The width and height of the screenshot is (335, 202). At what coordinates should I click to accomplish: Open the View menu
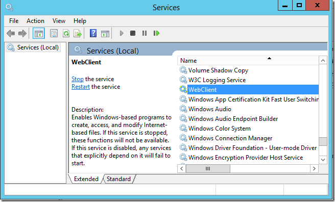coord(59,21)
